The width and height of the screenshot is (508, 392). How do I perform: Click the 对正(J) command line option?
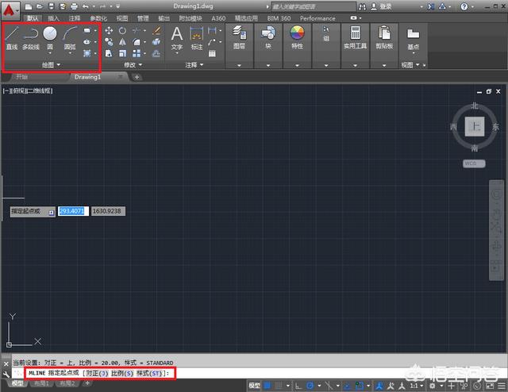coord(98,372)
